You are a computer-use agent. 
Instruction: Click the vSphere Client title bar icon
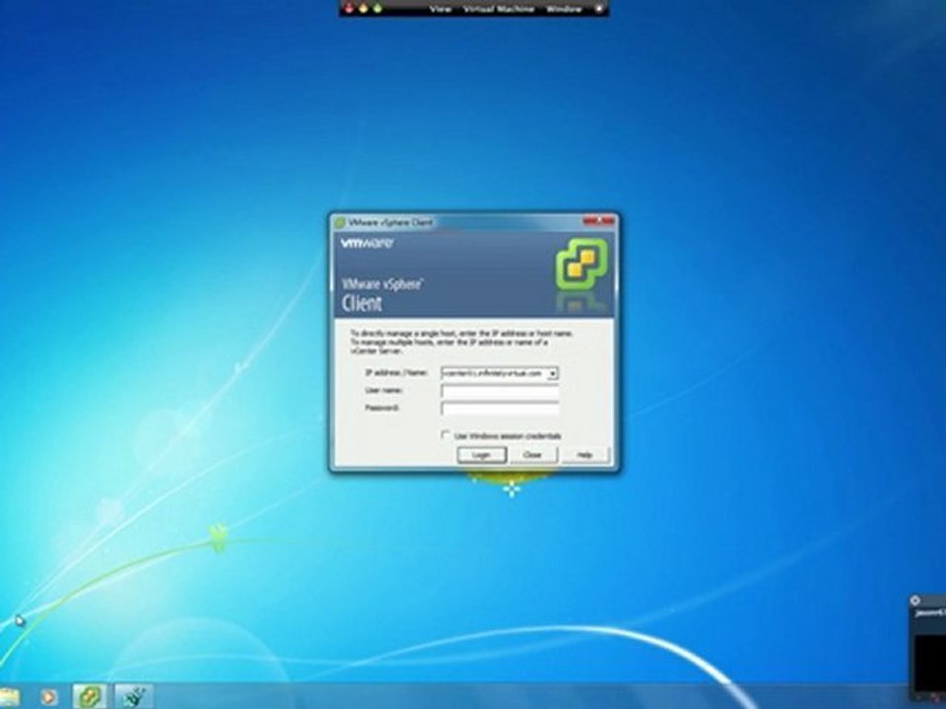[340, 223]
